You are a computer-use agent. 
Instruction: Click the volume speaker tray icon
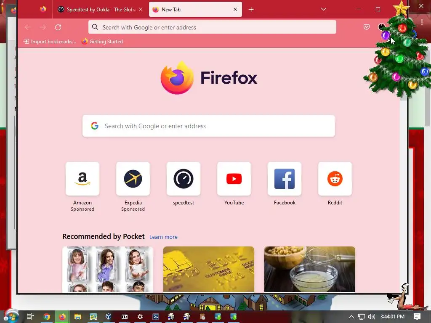[371, 317]
